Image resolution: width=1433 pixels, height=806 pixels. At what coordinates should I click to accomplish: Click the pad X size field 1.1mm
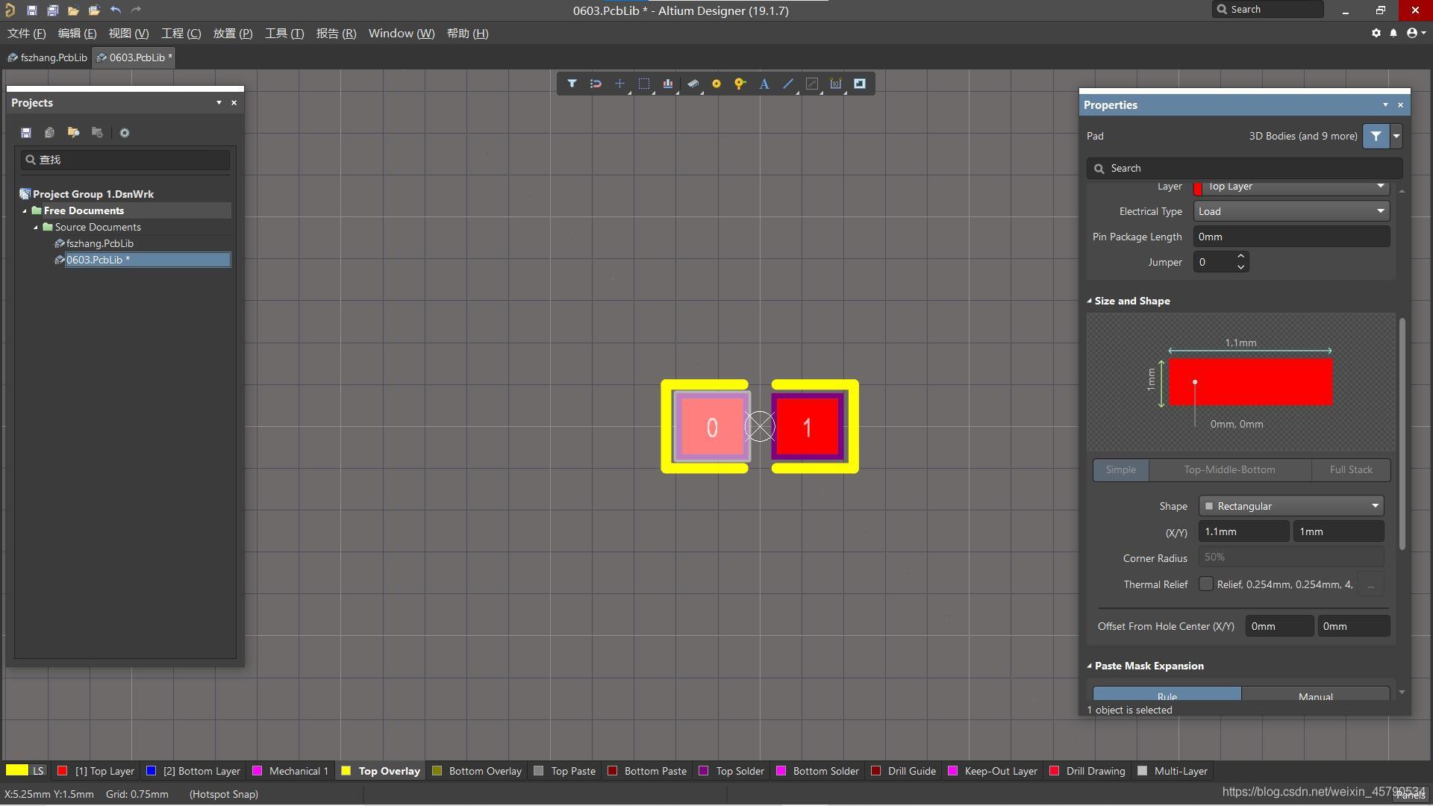tap(1243, 531)
